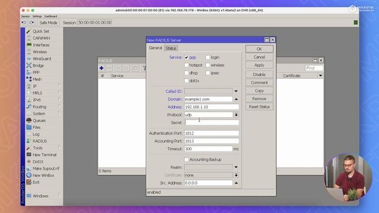Open the Session menu

[25, 17]
